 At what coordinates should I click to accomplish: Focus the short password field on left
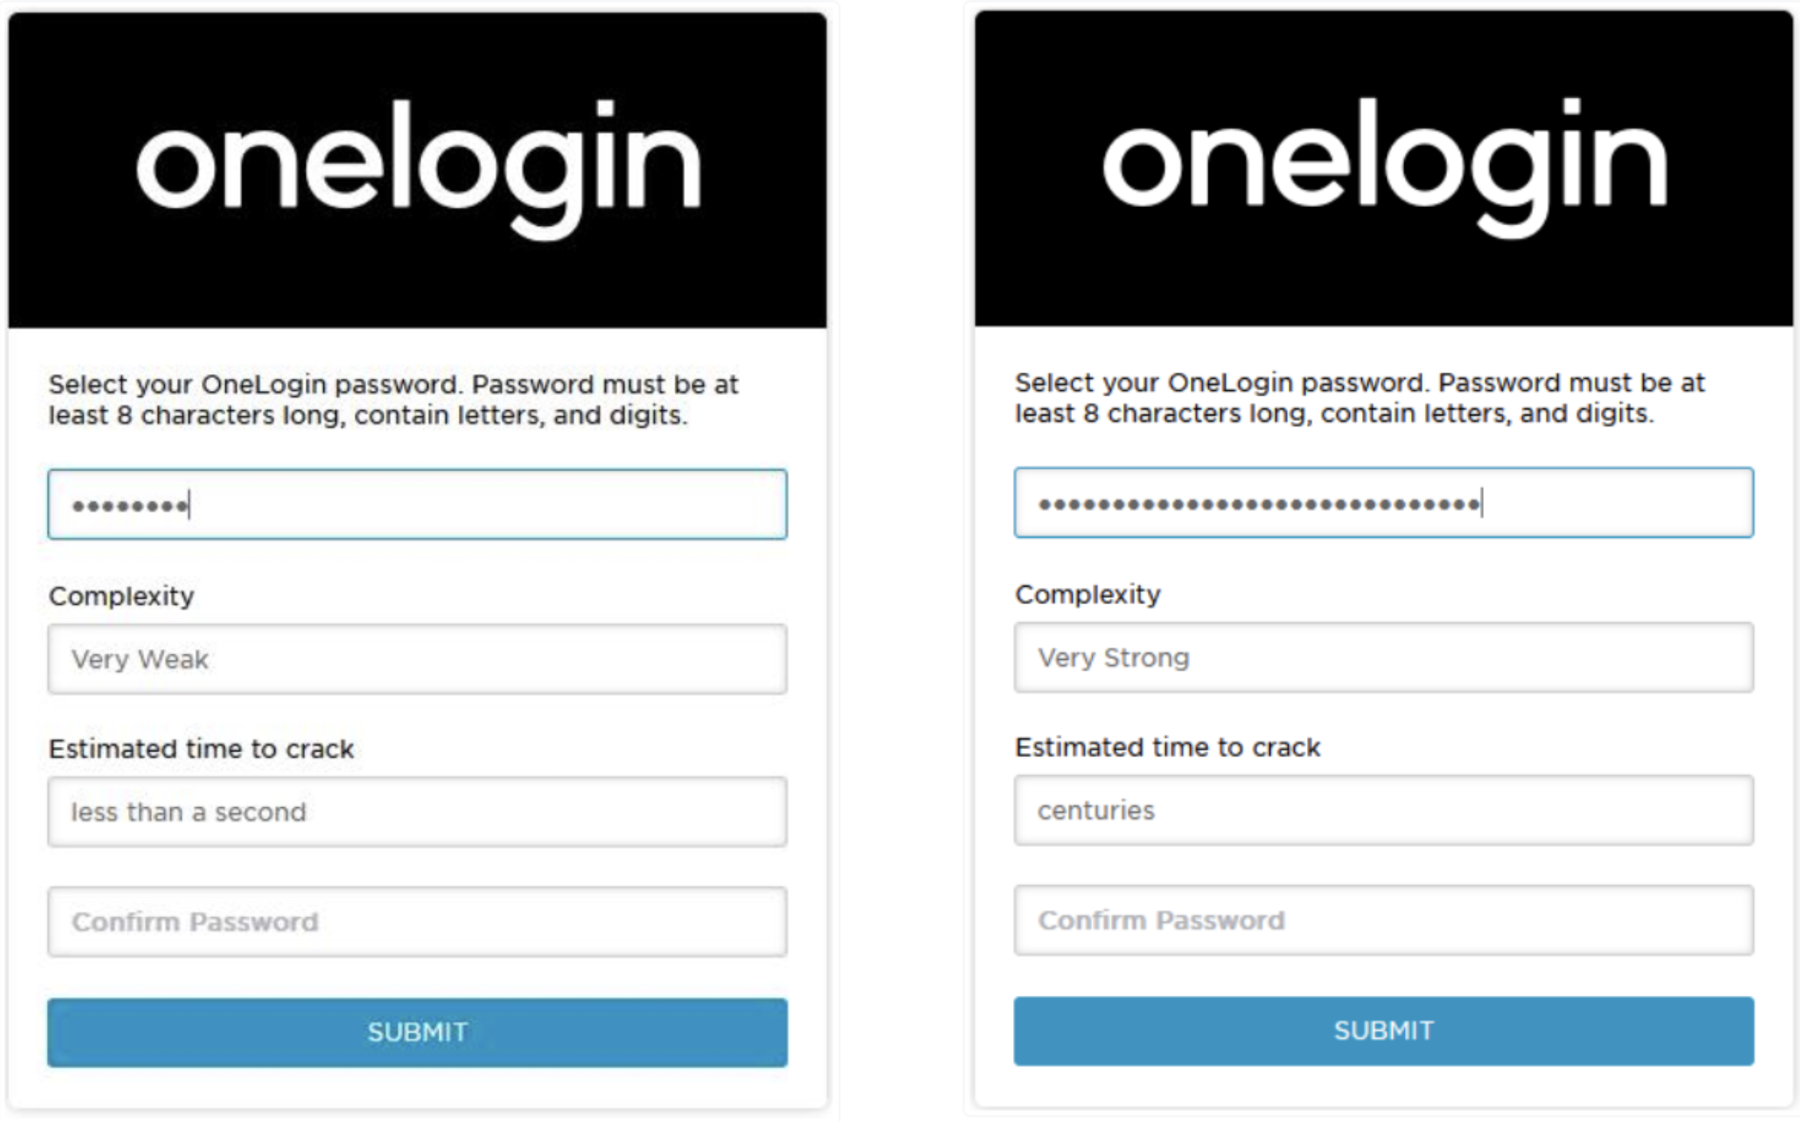pyautogui.click(x=417, y=504)
